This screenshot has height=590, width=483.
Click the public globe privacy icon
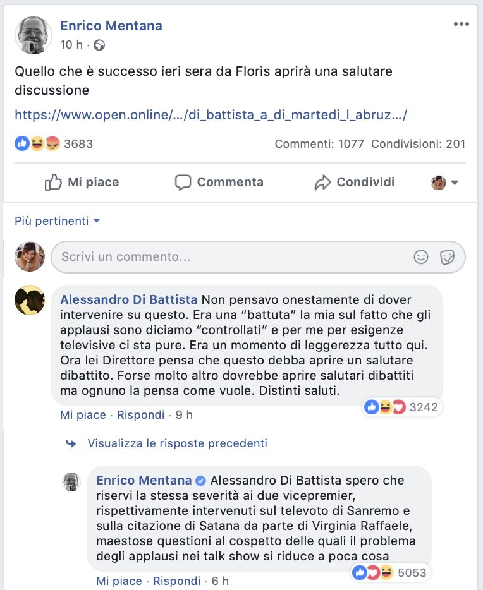coord(99,45)
